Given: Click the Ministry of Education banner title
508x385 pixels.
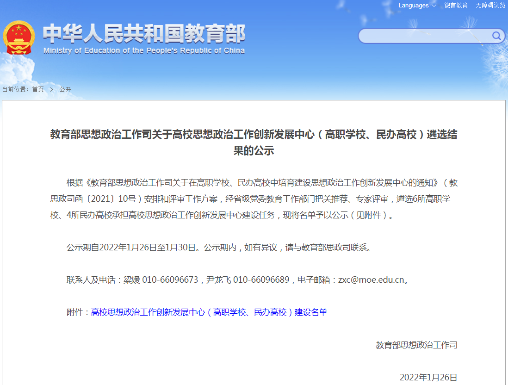Looking at the screenshot, I should pyautogui.click(x=143, y=35).
